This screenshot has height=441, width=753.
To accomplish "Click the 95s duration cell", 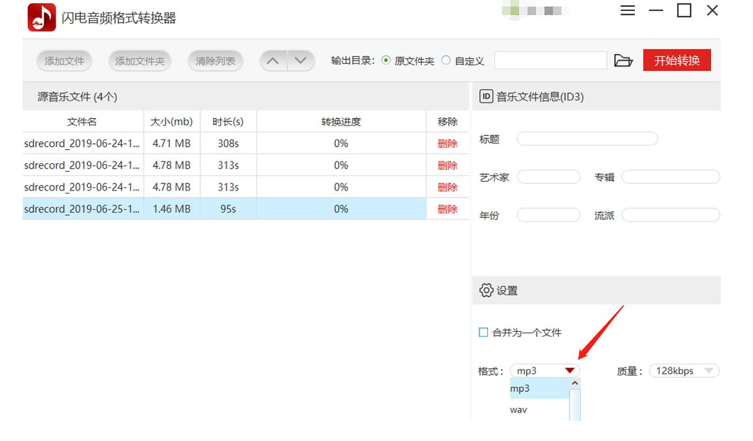I will pos(228,209).
